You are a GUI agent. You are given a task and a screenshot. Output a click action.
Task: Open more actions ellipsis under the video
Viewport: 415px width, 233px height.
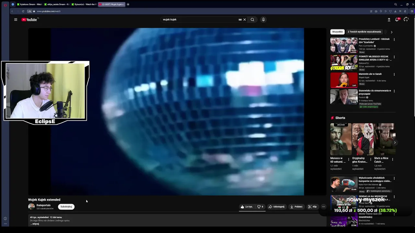click(x=323, y=207)
